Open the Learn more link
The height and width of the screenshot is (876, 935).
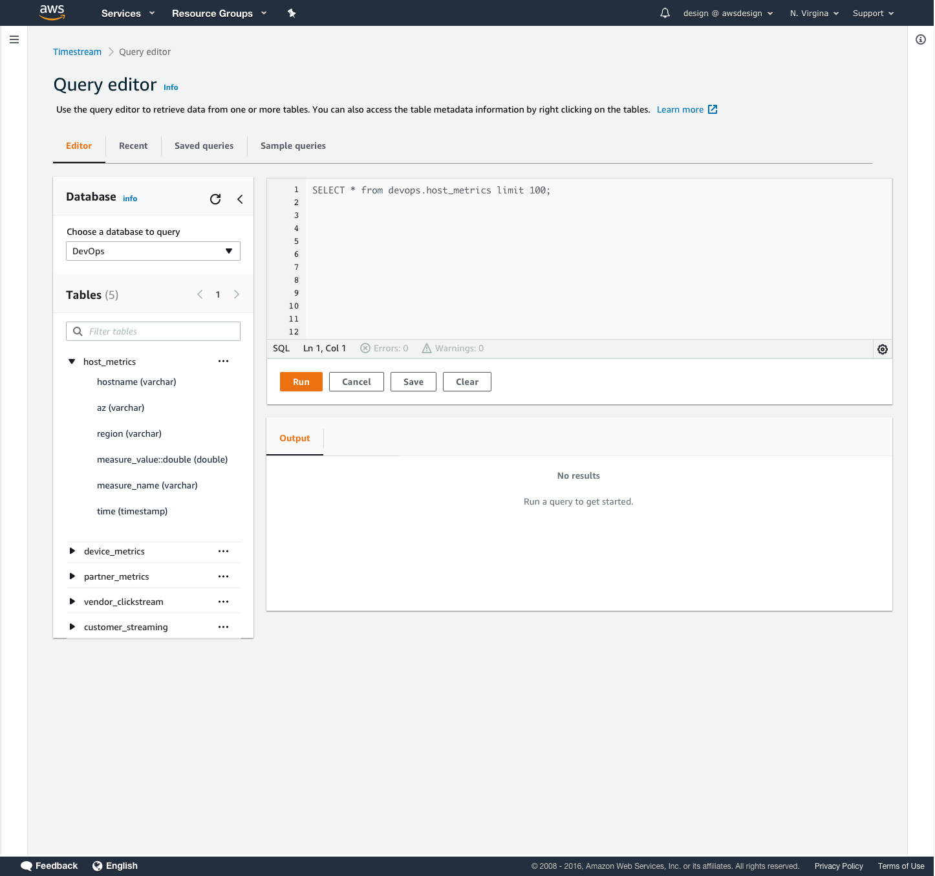tap(680, 109)
